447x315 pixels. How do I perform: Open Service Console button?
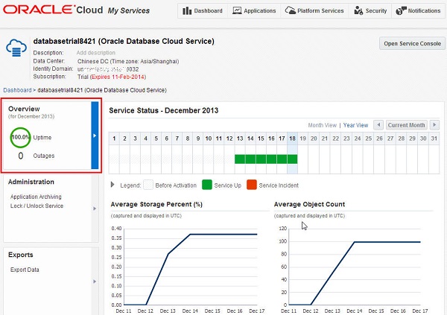pyautogui.click(x=412, y=43)
